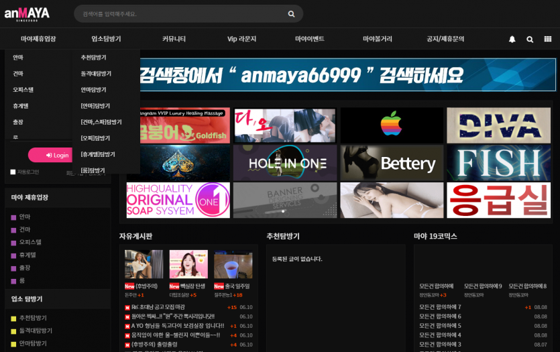The image size is (560, 352).
Task: Open the grid menu icon in navbar
Action: [548, 39]
